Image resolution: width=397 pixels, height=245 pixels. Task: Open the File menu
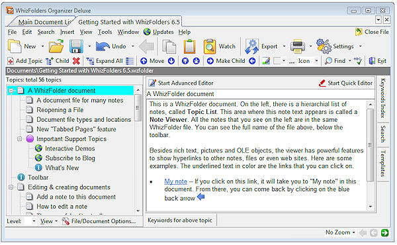coord(12,32)
